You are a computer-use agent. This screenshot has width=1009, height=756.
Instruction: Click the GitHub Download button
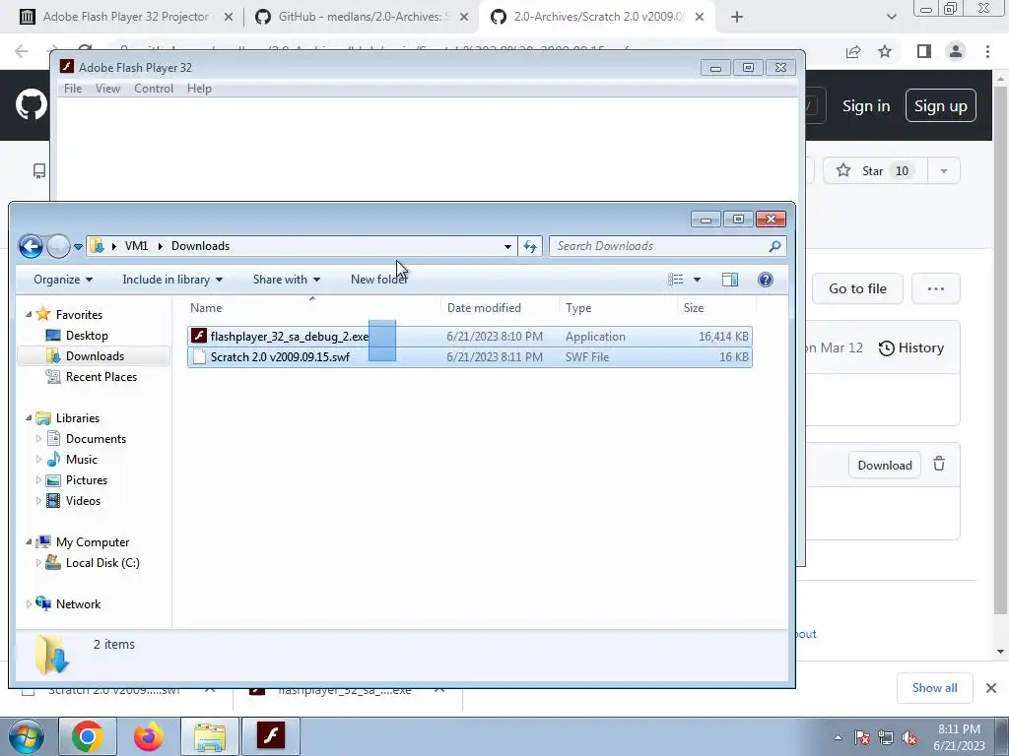click(x=885, y=465)
